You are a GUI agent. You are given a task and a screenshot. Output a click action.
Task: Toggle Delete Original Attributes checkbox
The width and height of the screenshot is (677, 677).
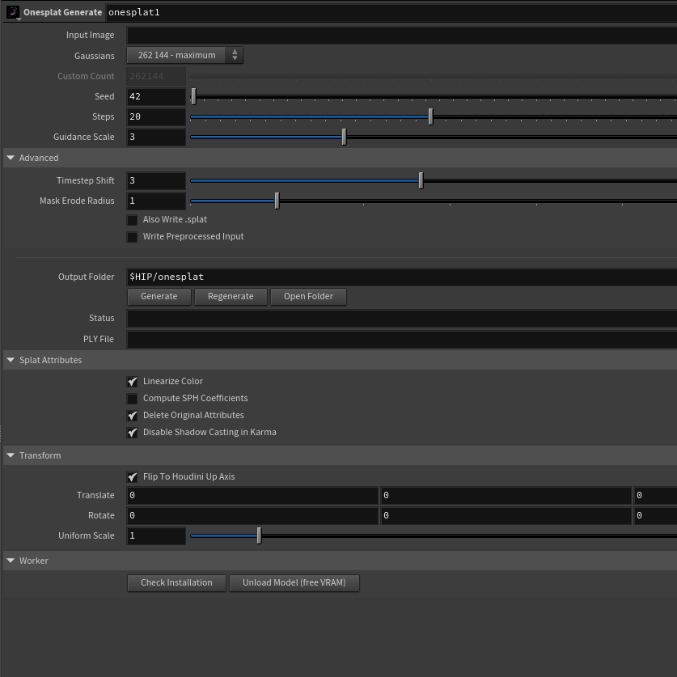tap(132, 416)
